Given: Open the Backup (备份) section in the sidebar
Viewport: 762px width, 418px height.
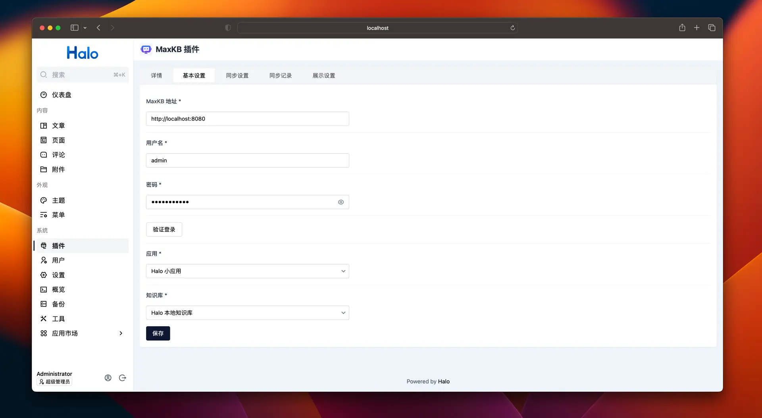Looking at the screenshot, I should point(58,304).
